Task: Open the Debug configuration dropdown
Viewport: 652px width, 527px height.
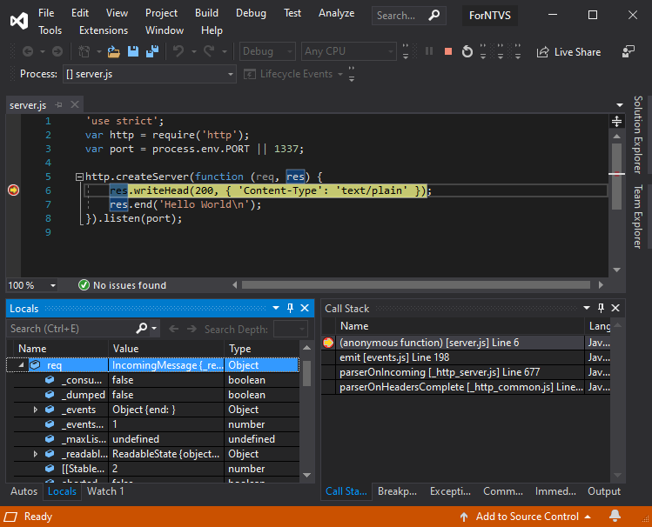Action: pyautogui.click(x=267, y=51)
